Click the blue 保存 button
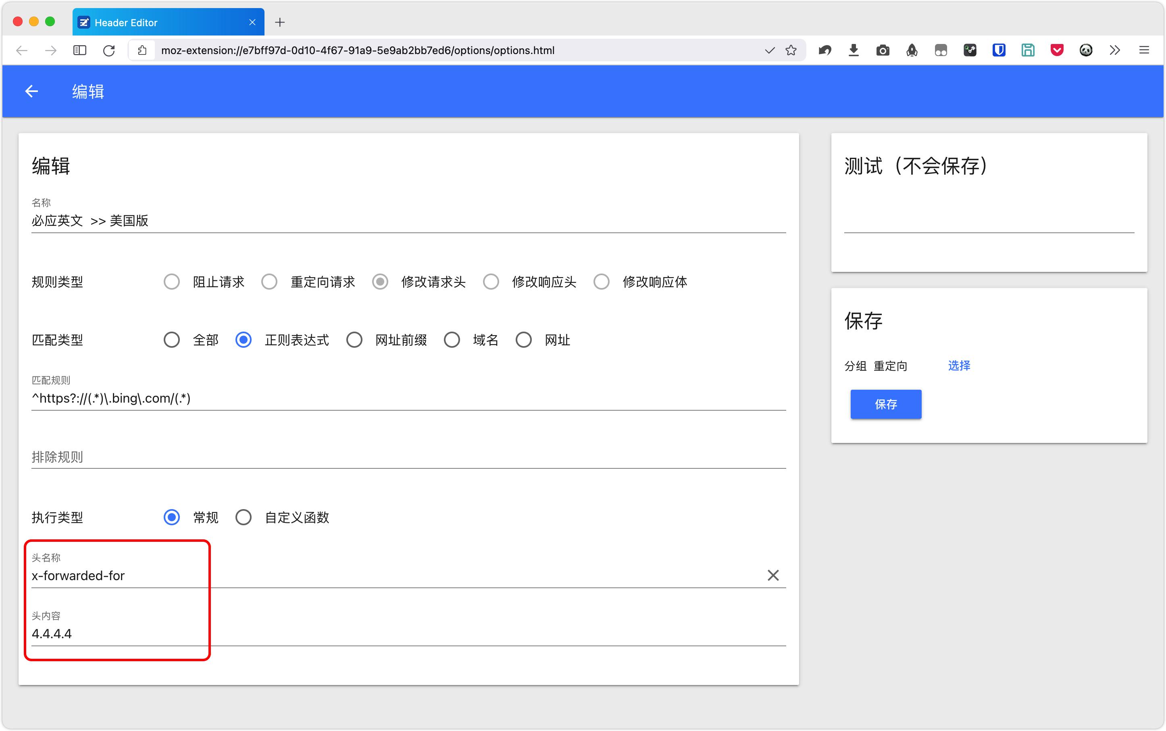Image resolution: width=1166 pixels, height=731 pixels. [886, 404]
